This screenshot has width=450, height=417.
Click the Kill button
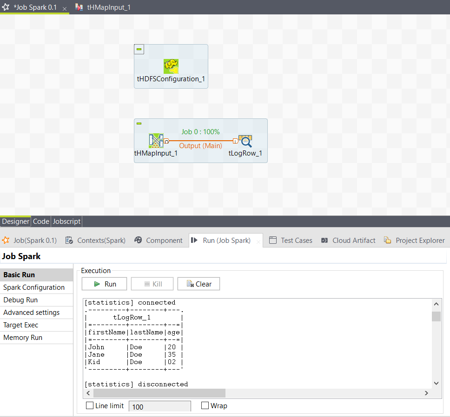pyautogui.click(x=152, y=284)
